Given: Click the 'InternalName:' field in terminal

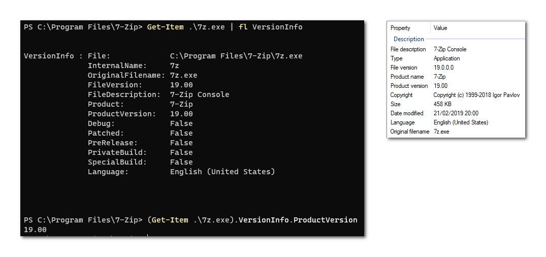Looking at the screenshot, I should [117, 66].
